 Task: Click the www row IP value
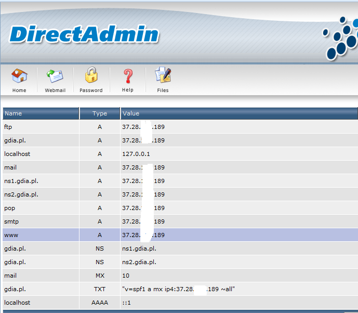click(143, 235)
